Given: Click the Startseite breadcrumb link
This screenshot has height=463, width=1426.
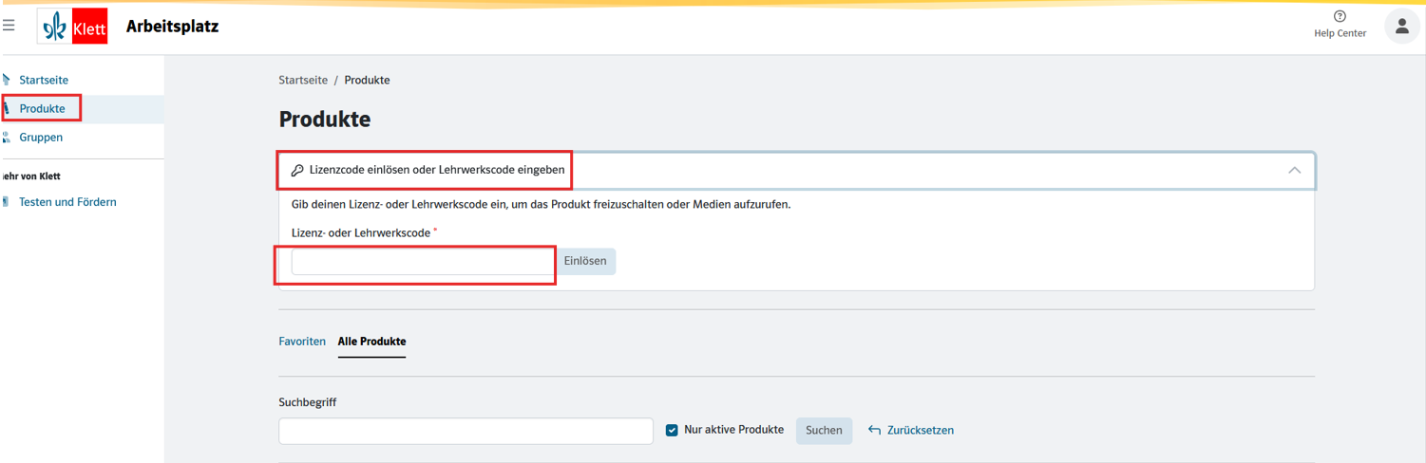Looking at the screenshot, I should point(303,80).
